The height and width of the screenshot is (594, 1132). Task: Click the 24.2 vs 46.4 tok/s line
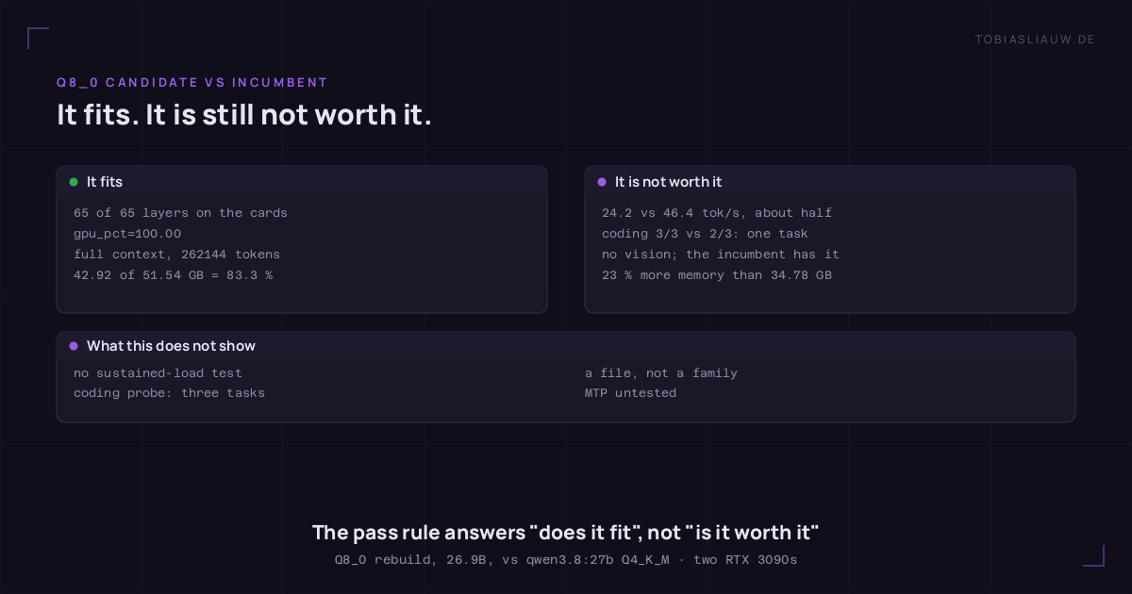[717, 213]
